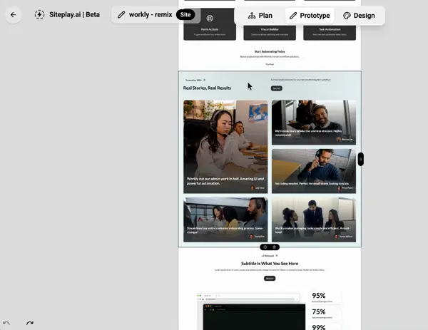Click the browser mockup screenshot image
Viewport: 428px width, 330px height.
pos(251,311)
